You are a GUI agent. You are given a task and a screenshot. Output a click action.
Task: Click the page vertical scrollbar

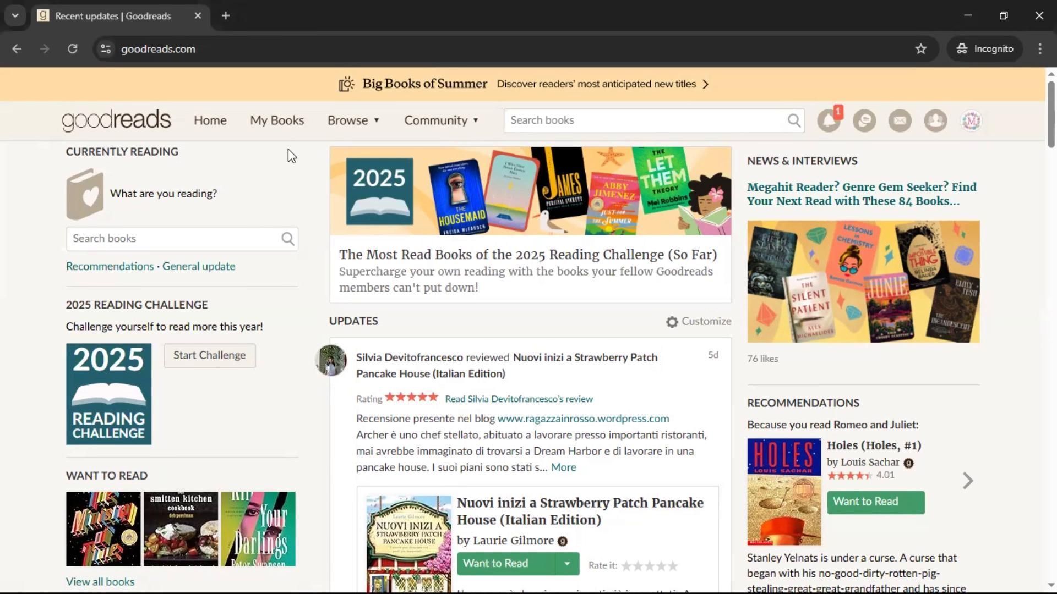[x=1050, y=114]
